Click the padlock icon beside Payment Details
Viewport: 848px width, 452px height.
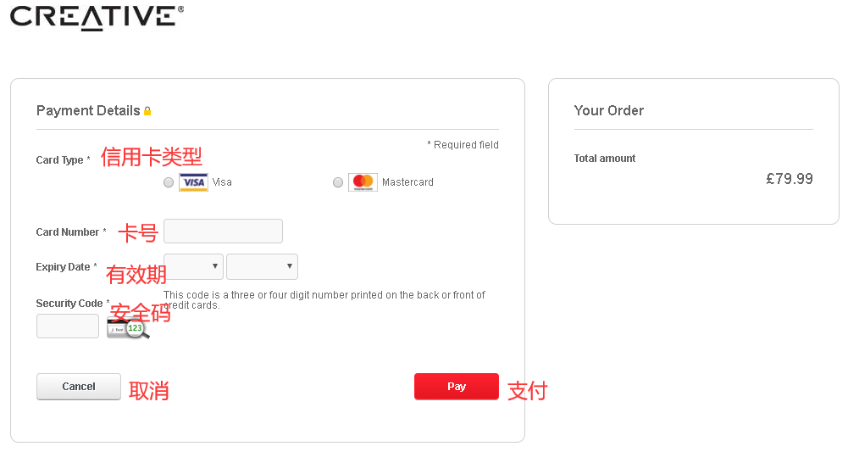(147, 111)
